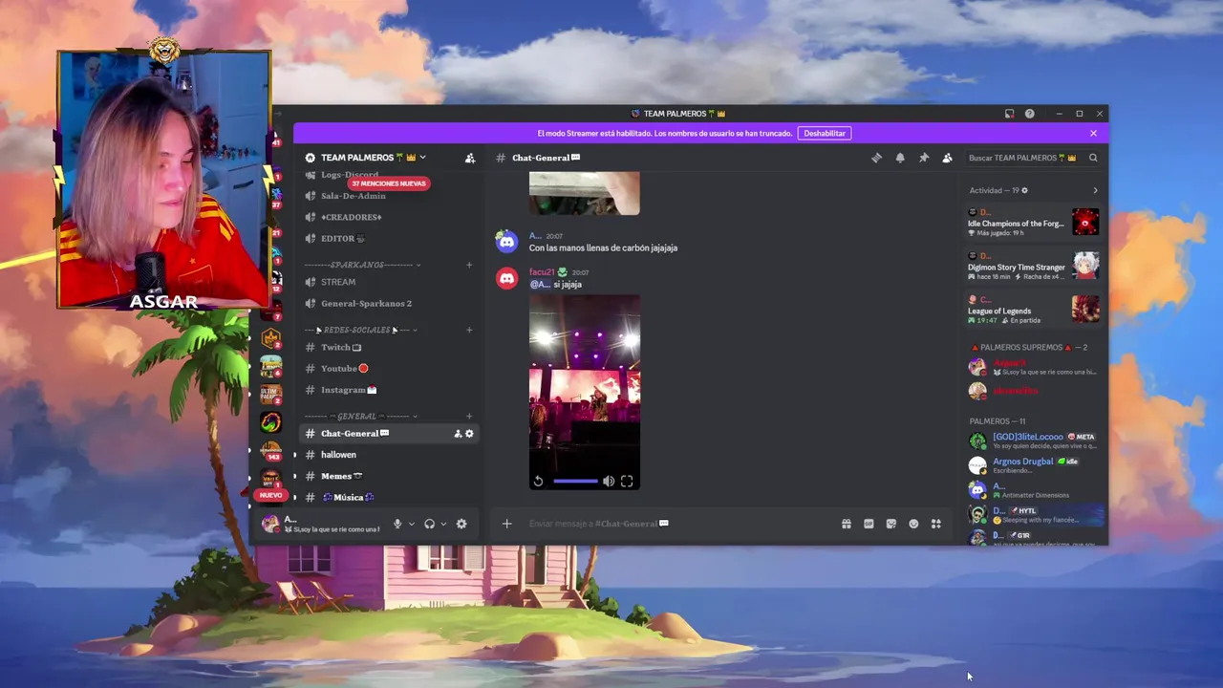Dismiss the purple streamer mode banner
Viewport: 1223px width, 688px height.
pos(1093,133)
